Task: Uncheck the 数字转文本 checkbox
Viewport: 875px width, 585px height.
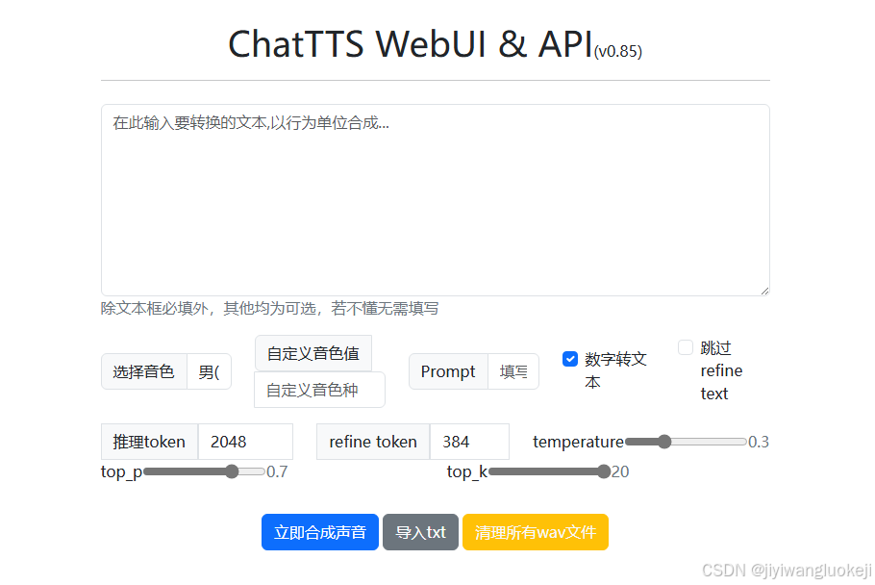Action: click(570, 359)
